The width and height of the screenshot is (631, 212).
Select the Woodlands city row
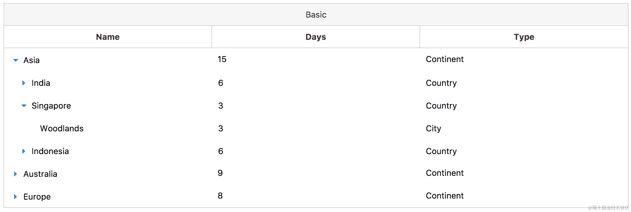click(316, 128)
